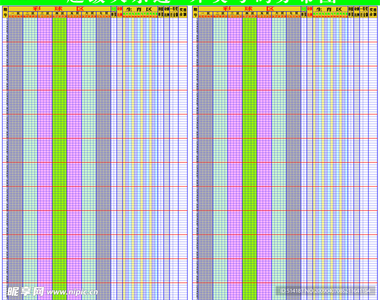
Task: Click the left chart's 期号 header cell
Action: (x=6, y=12)
